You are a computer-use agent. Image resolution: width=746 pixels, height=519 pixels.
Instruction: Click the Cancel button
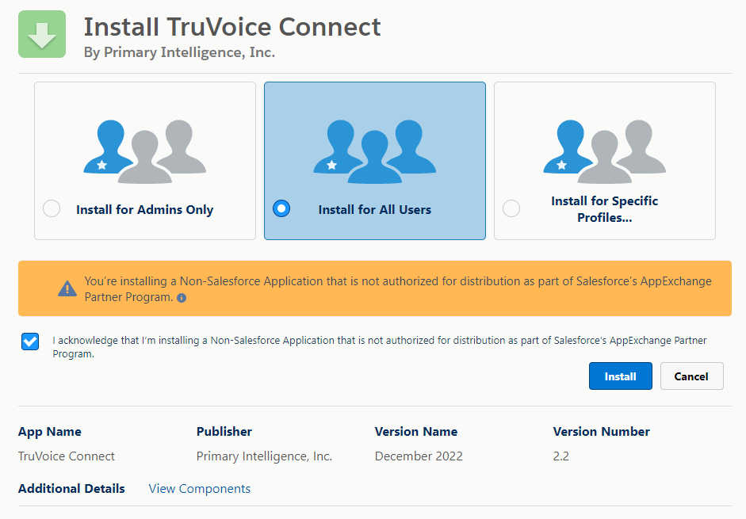(692, 376)
